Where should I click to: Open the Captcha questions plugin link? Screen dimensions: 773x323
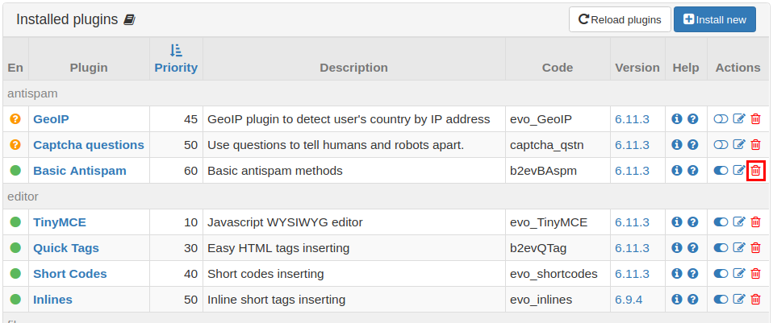(x=89, y=145)
